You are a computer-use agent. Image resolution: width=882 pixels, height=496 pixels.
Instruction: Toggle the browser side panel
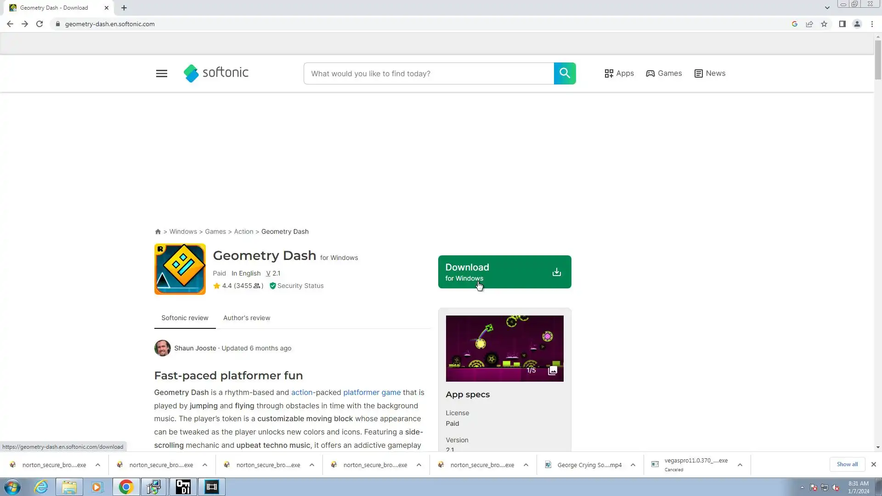[842, 24]
